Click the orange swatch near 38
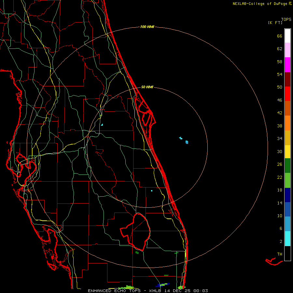 pos(287,123)
